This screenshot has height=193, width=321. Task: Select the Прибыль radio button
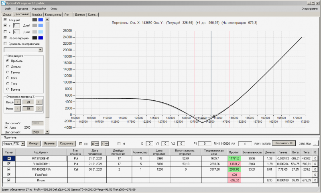[x=8, y=61]
